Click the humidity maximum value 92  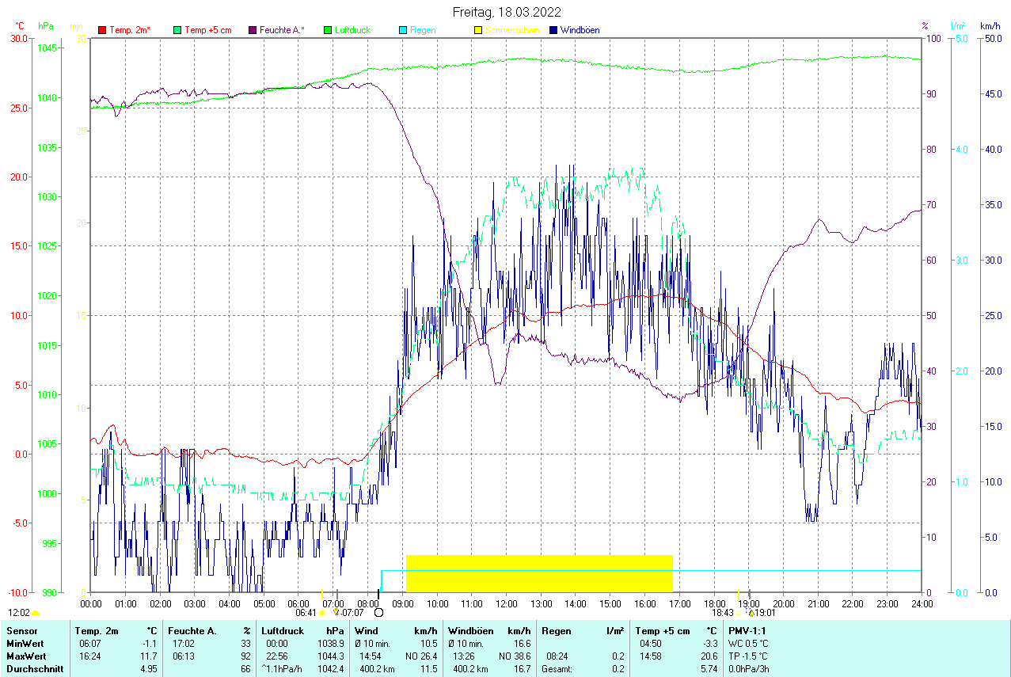click(x=245, y=656)
